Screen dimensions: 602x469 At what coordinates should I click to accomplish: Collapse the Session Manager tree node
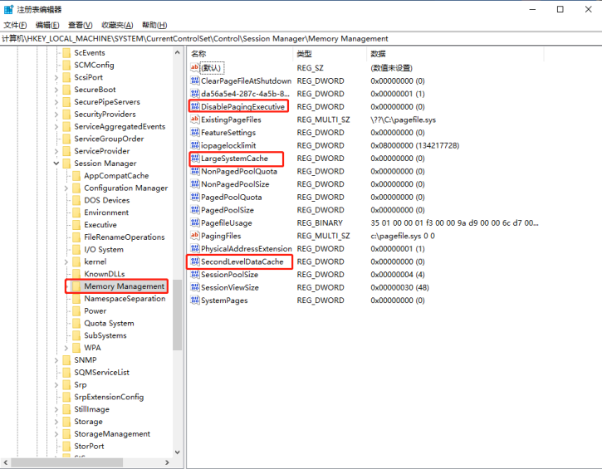click(x=56, y=164)
